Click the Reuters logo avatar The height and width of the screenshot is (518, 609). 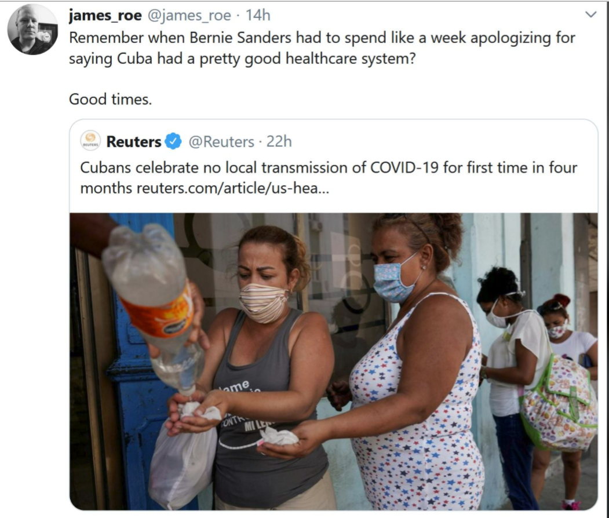[x=90, y=140]
